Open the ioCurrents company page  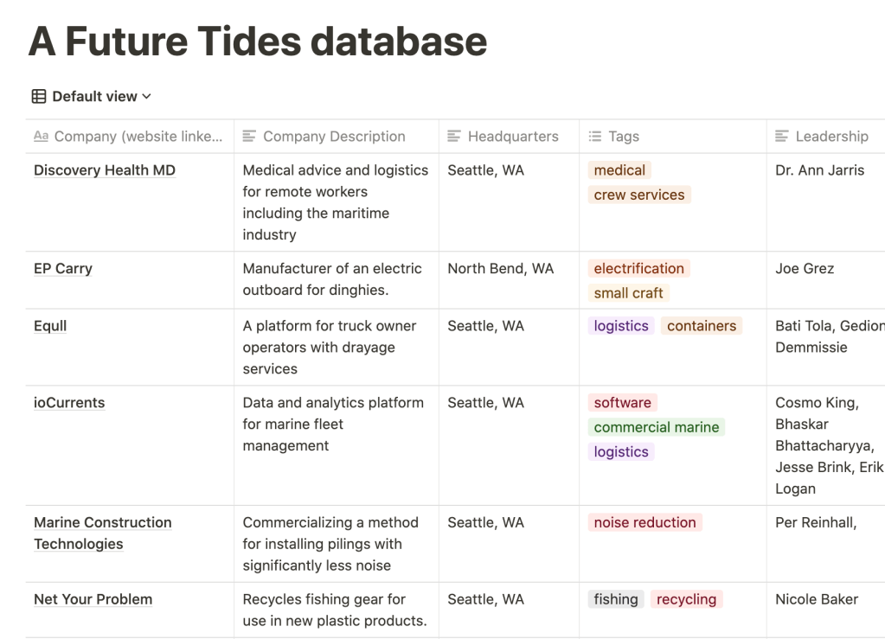tap(69, 403)
